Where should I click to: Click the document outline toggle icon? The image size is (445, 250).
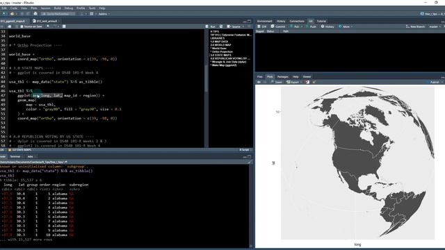pyautogui.click(x=250, y=26)
